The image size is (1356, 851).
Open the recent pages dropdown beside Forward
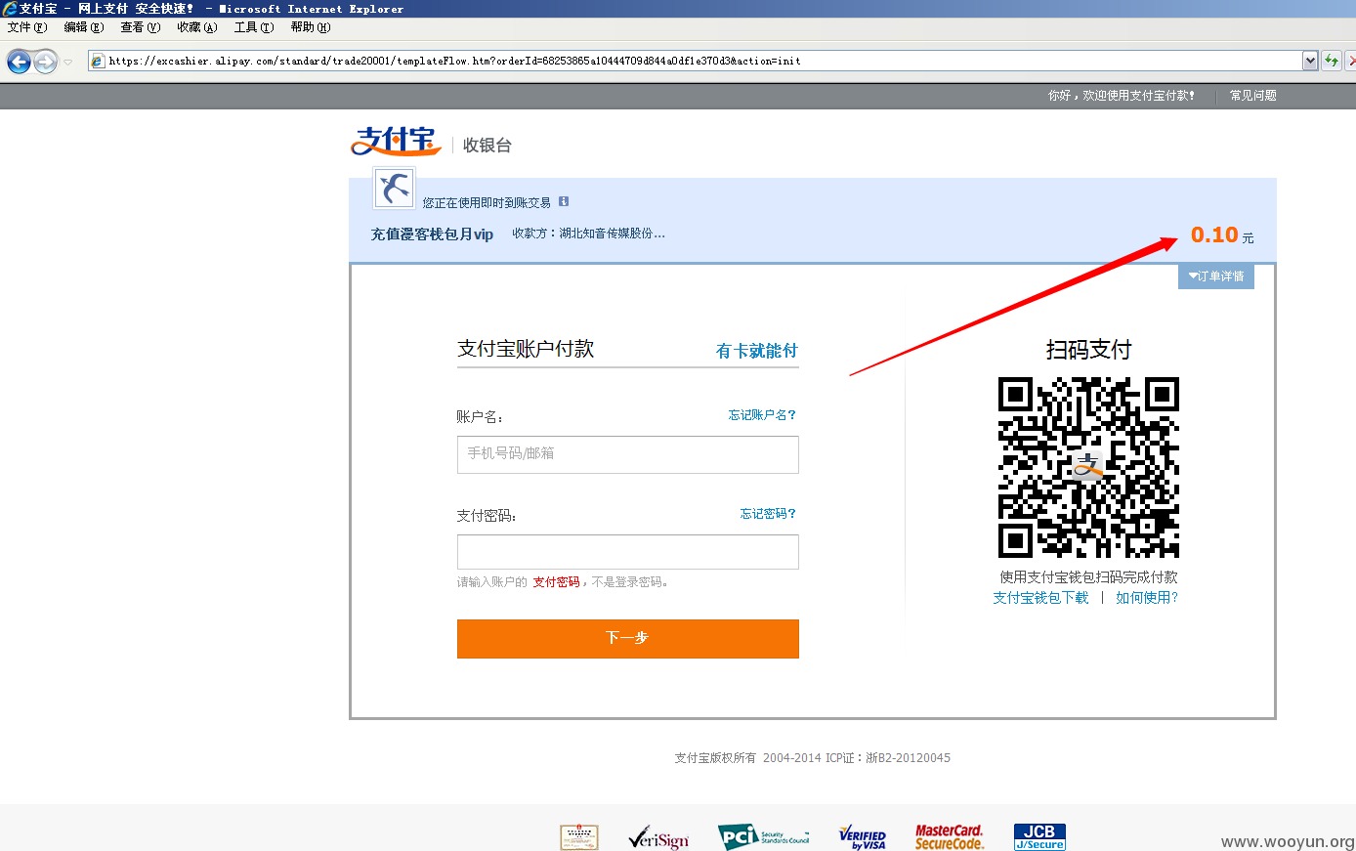coord(68,62)
